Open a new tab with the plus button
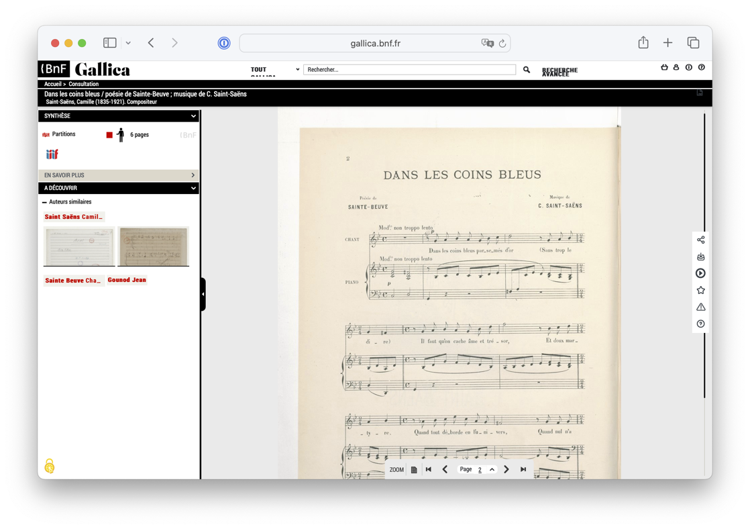Image resolution: width=750 pixels, height=529 pixels. coord(667,42)
